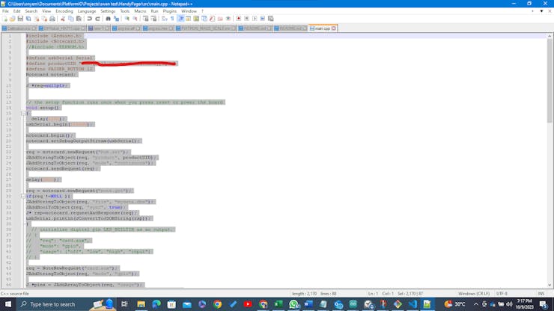Toggle synchronize vertical scrolling
The height and width of the screenshot is (311, 554).
(145, 19)
